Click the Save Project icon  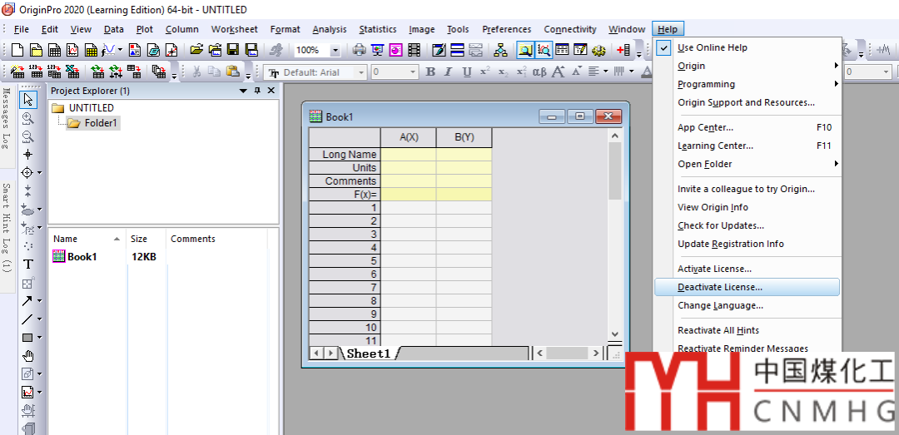click(x=232, y=50)
